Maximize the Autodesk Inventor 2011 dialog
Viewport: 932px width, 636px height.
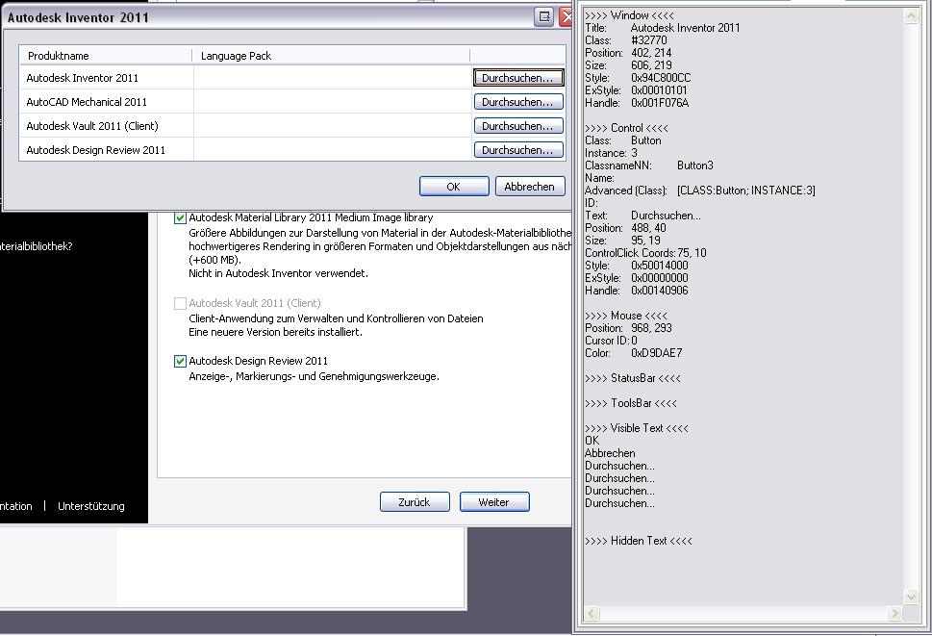tap(544, 16)
